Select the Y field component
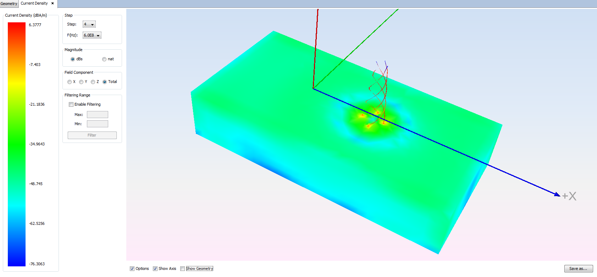 81,82
